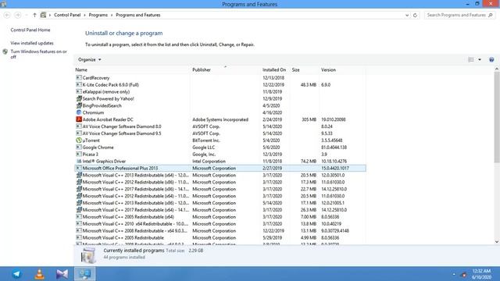Open Control Panel breadcrumb
The image size is (500, 281).
pyautogui.click(x=67, y=15)
